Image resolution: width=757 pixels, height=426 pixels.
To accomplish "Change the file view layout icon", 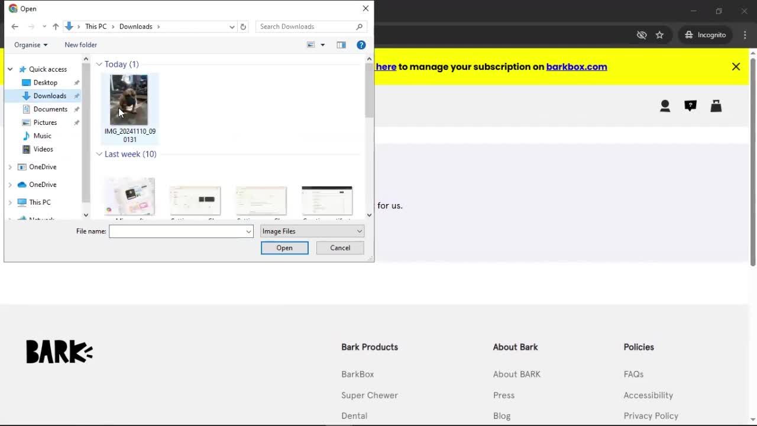I will [311, 45].
